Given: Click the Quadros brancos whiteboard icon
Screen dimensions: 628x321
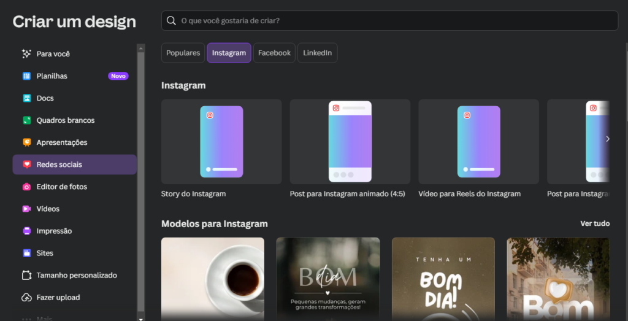Looking at the screenshot, I should point(26,120).
